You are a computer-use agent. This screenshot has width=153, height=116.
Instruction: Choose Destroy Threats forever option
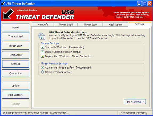[42, 72]
